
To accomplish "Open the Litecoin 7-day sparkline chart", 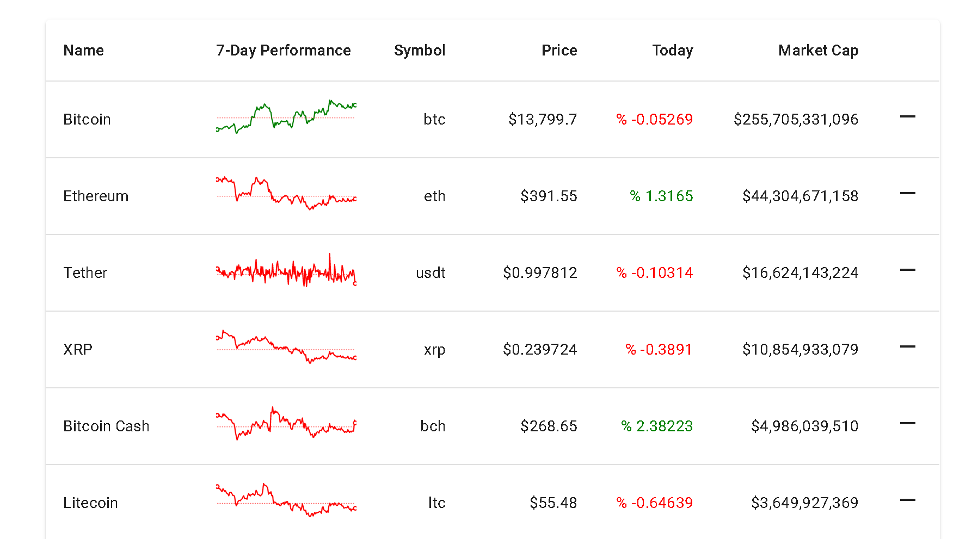I will click(286, 500).
